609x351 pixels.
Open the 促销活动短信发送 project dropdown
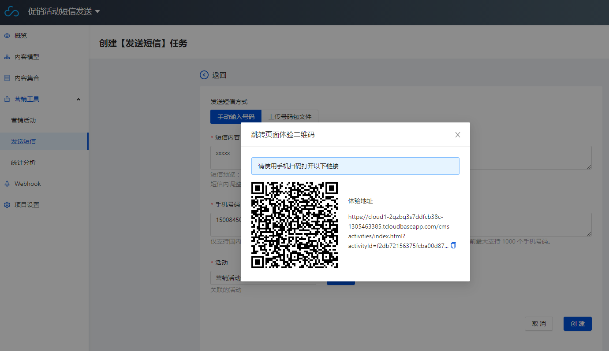click(64, 11)
